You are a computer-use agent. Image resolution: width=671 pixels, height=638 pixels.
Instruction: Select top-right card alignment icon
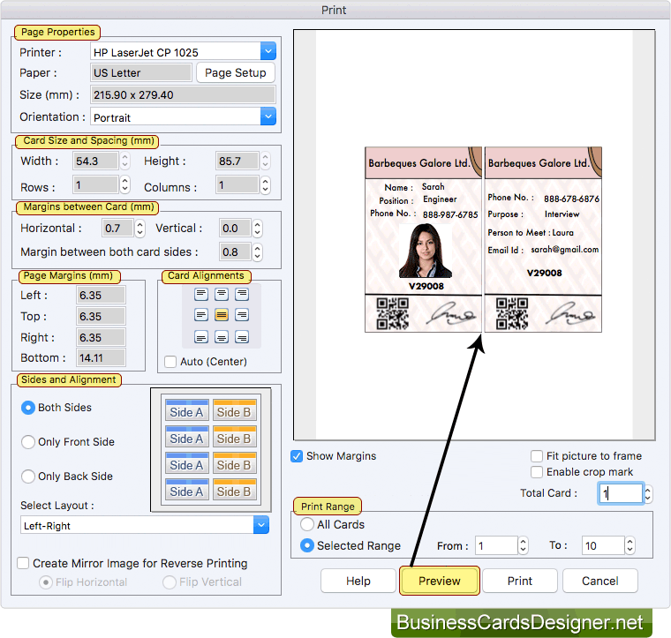pyautogui.click(x=242, y=294)
